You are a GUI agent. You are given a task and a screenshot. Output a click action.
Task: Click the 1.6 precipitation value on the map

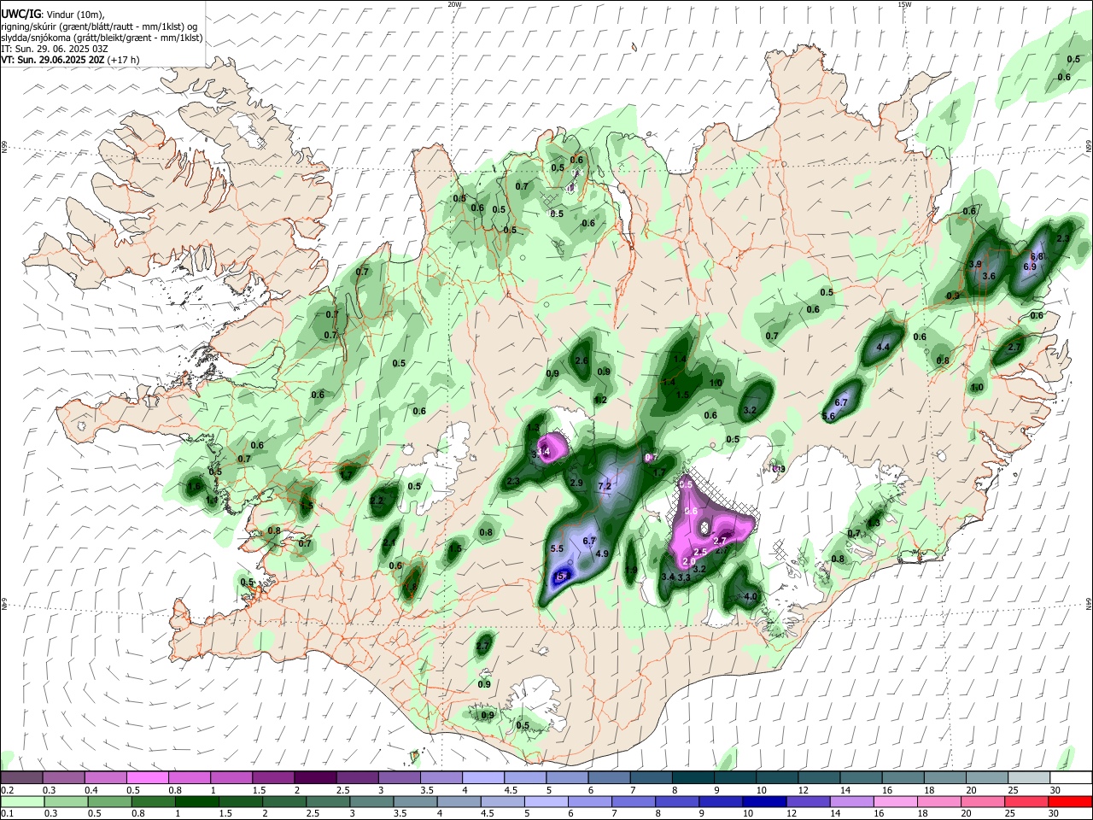point(193,487)
